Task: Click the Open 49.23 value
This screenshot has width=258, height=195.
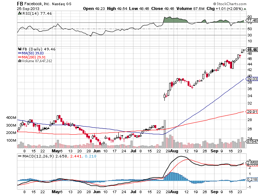Action: click(94, 8)
